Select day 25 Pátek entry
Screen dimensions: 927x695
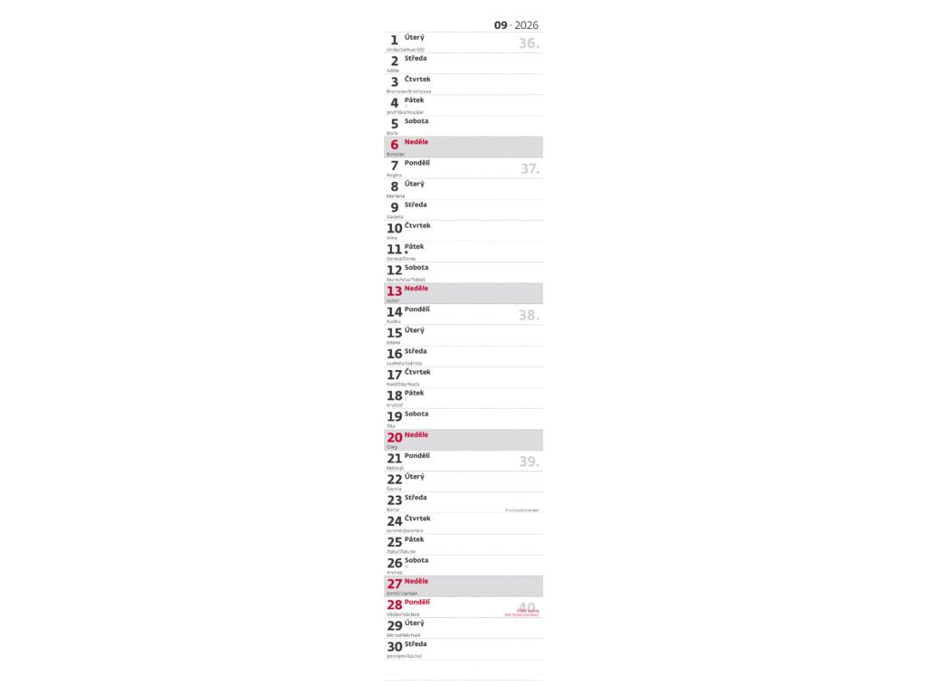(463, 544)
